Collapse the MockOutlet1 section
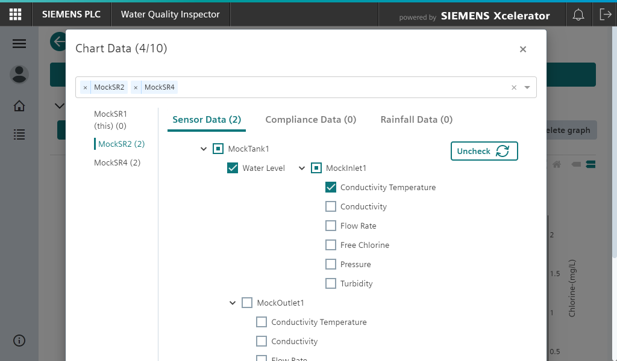The width and height of the screenshot is (617, 361). tap(233, 303)
